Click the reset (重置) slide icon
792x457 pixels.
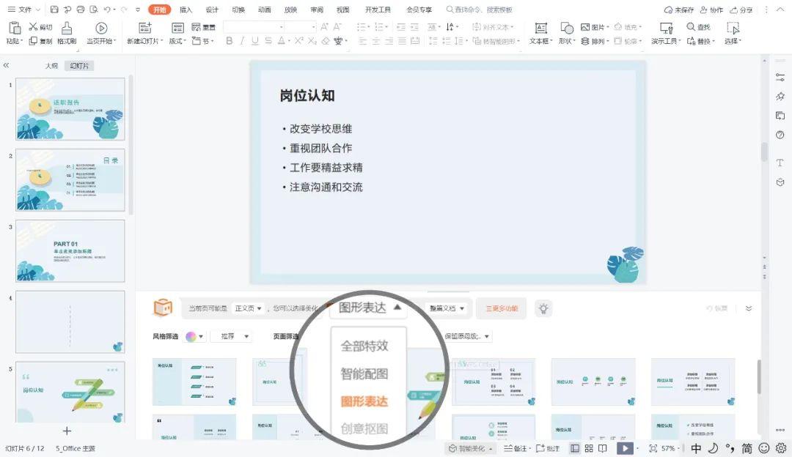[197, 27]
